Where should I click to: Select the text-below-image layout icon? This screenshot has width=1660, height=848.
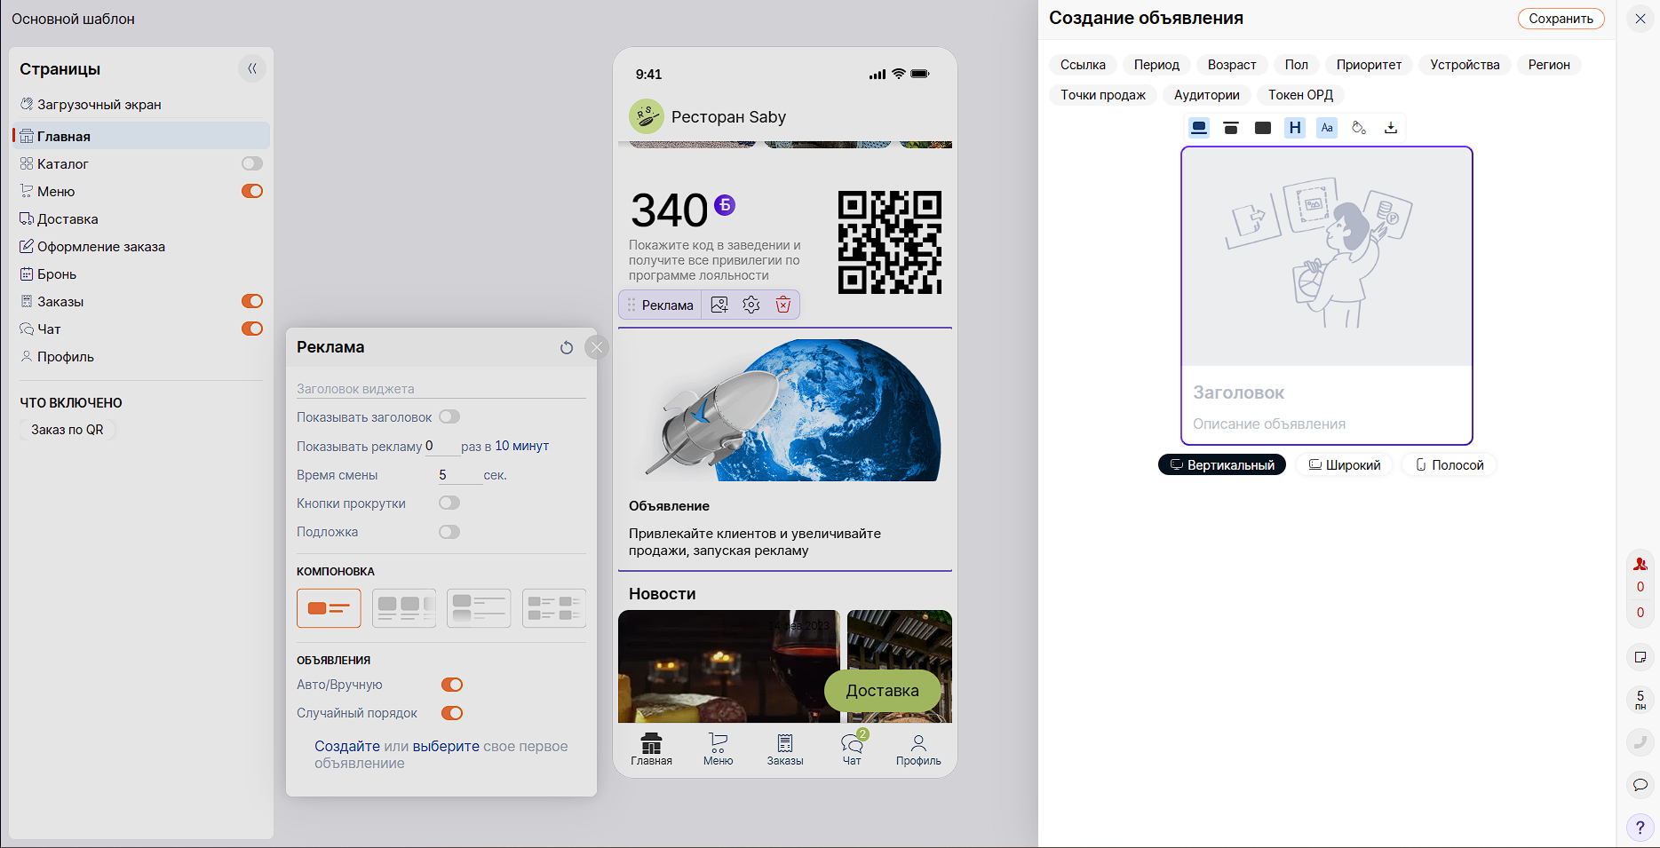tap(1199, 128)
